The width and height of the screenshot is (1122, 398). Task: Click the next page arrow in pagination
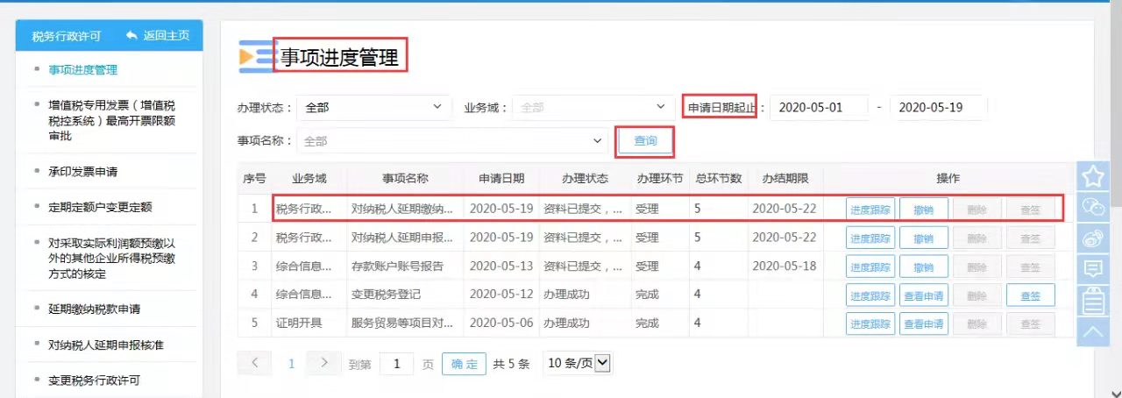click(324, 362)
